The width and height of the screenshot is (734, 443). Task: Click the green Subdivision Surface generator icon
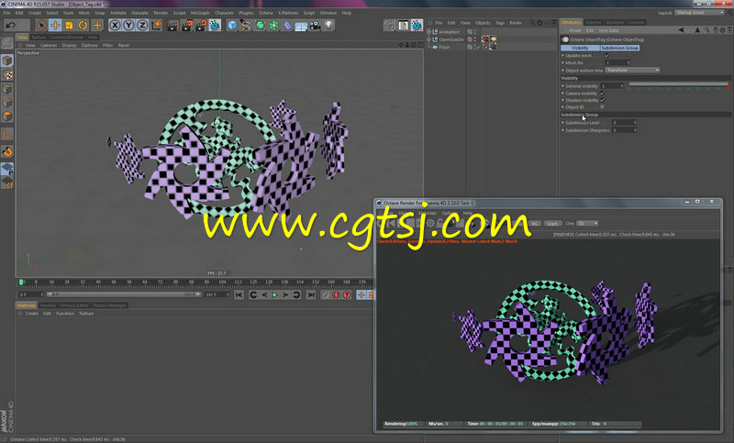coord(260,25)
